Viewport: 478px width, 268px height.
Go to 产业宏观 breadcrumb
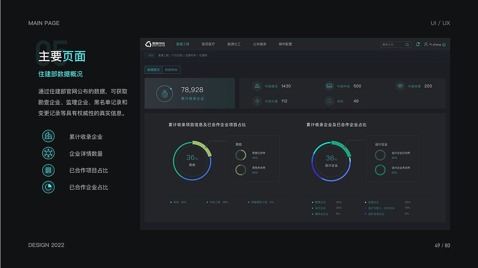click(x=177, y=56)
